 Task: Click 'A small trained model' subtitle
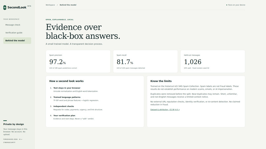[x=74, y=44]
